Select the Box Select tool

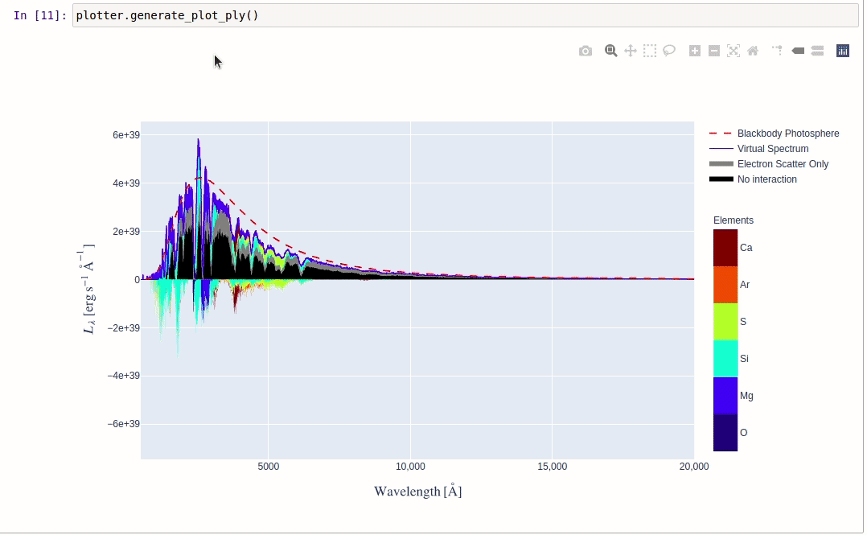coord(650,50)
